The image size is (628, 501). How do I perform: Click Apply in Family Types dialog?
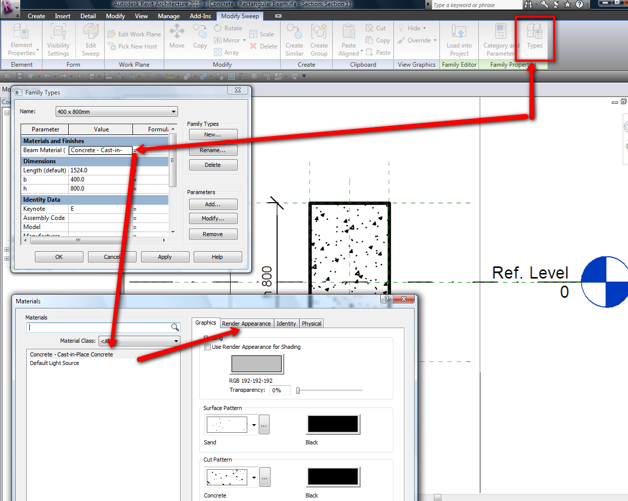[x=165, y=257]
